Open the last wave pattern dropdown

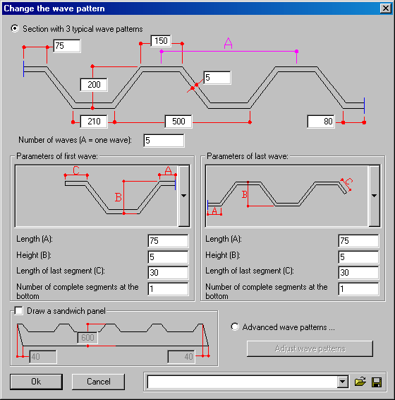374,196
